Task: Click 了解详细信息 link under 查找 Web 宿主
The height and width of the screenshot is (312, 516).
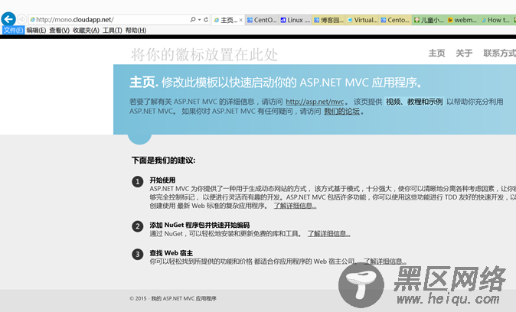Action: coord(384,262)
